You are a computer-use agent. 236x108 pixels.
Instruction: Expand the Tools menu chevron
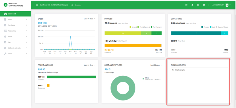[x=27, y=54]
